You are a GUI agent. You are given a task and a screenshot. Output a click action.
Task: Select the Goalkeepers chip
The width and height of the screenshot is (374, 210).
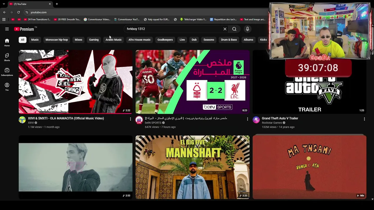coord(165,40)
